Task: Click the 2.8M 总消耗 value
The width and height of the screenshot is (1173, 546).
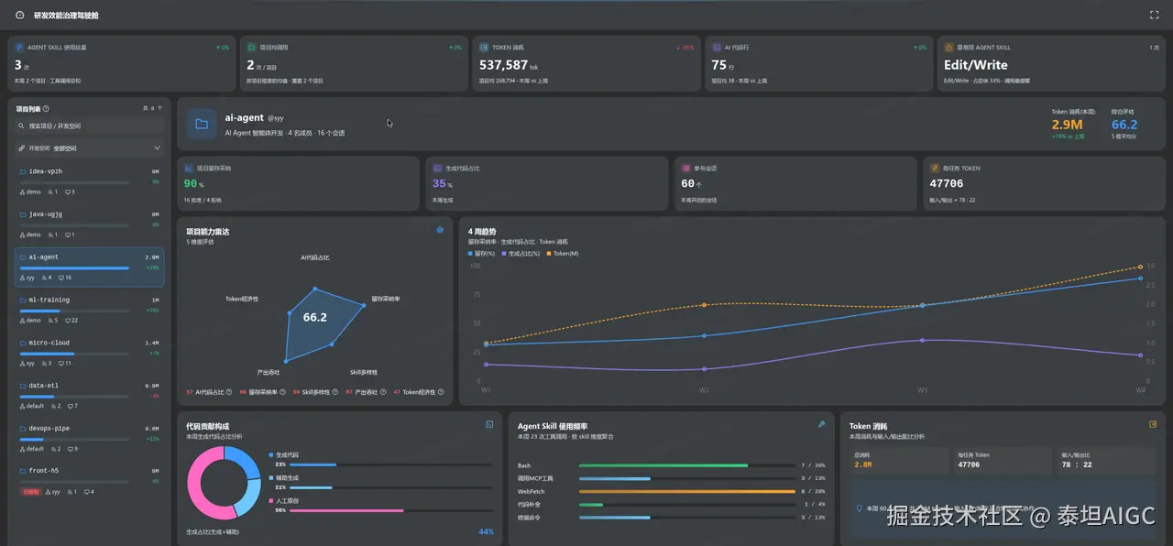Action: click(862, 464)
